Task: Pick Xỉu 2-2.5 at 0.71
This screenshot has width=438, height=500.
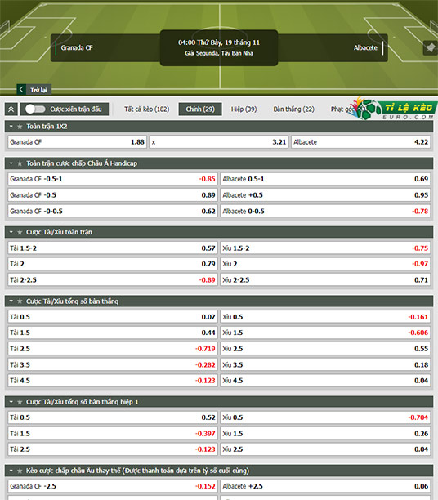Action: click(325, 280)
